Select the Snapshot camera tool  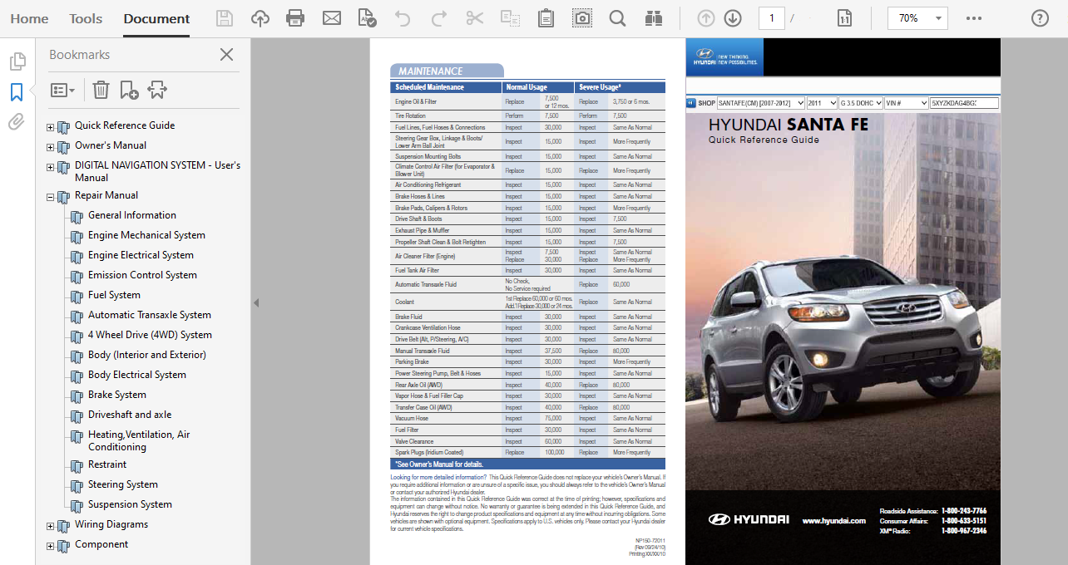pyautogui.click(x=582, y=18)
